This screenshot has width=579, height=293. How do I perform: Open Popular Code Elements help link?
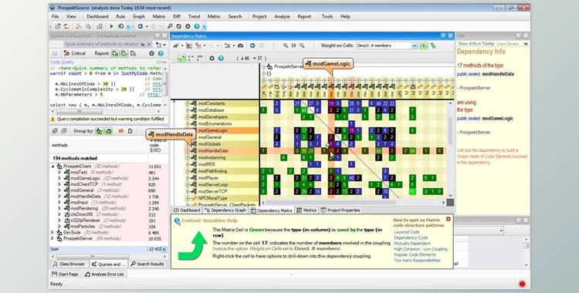coord(415,254)
